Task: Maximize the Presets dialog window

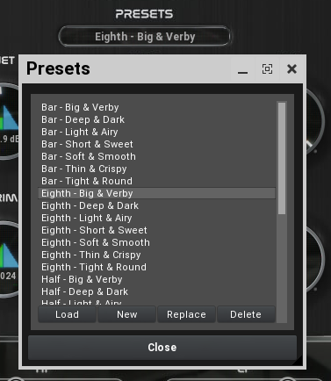Action: (x=267, y=69)
